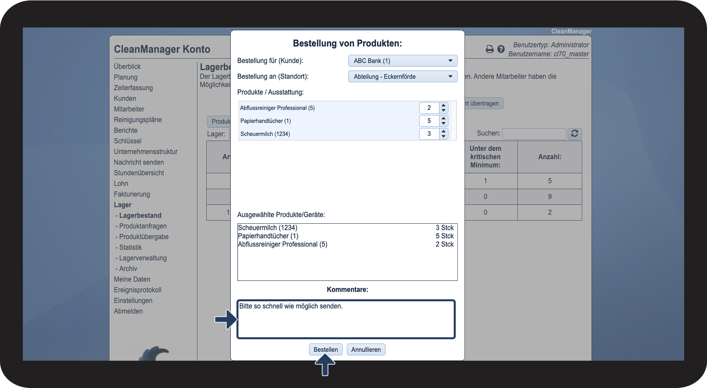Select Produktübergabe submenu item
707x388 pixels.
[x=144, y=237]
